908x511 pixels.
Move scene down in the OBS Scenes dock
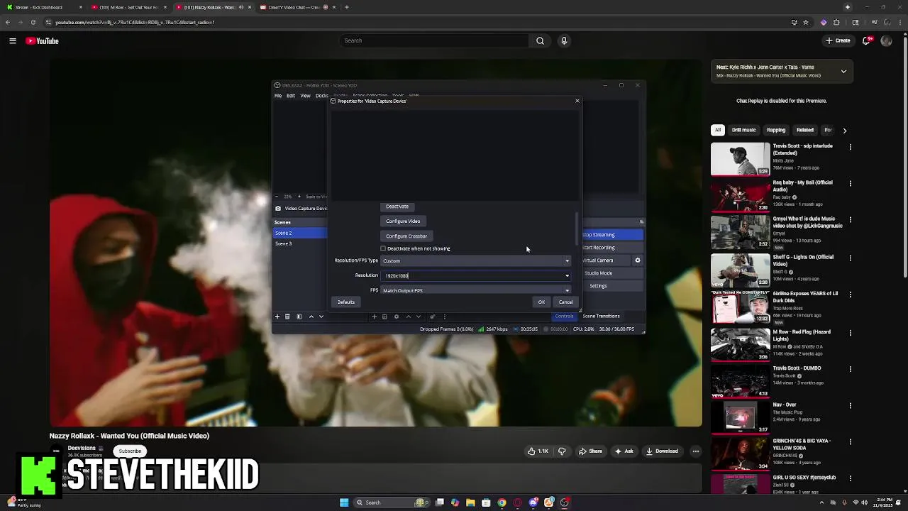tap(321, 317)
